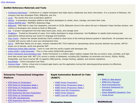
Task: Open ETIP Portal UI (Development)
Action: (x=21, y=95)
